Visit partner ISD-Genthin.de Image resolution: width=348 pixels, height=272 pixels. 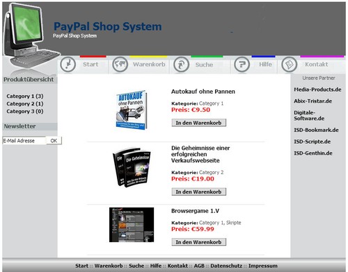pyautogui.click(x=313, y=153)
